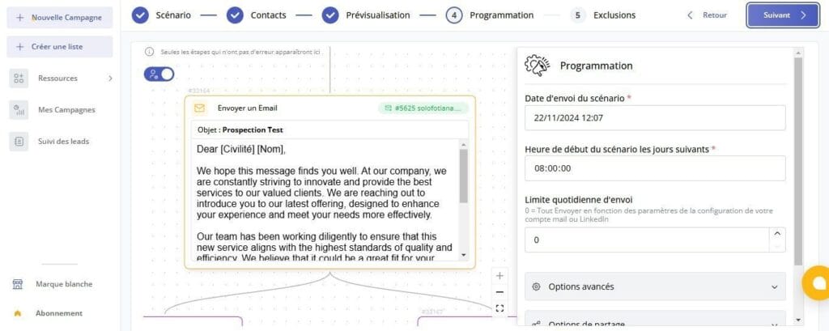Click the zoom out minus icon on canvas
Viewport: 829px width, 331px height.
click(500, 292)
